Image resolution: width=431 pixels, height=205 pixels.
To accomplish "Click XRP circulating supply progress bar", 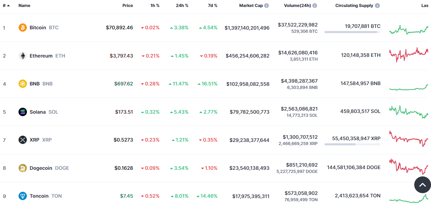I will pyautogui.click(x=352, y=144).
